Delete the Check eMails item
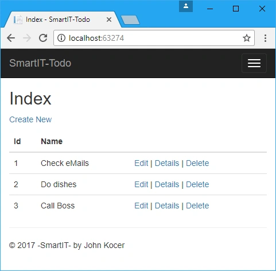276x271 pixels. pyautogui.click(x=197, y=163)
